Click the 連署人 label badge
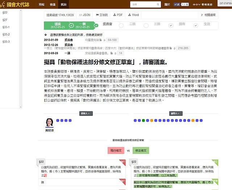The width and height of the screenshot is (232, 190). (176, 114)
